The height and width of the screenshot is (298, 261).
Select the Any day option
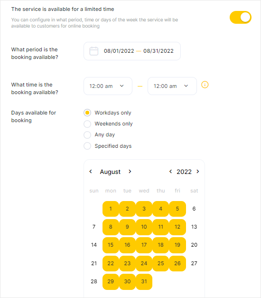pos(87,135)
